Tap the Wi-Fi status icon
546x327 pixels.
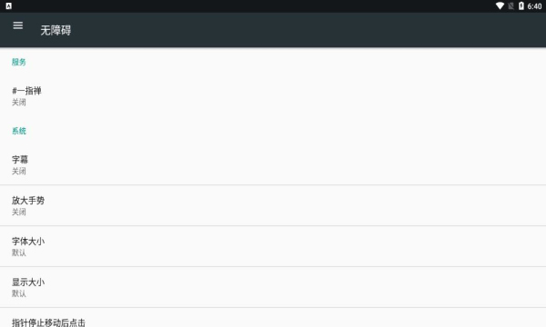click(500, 6)
